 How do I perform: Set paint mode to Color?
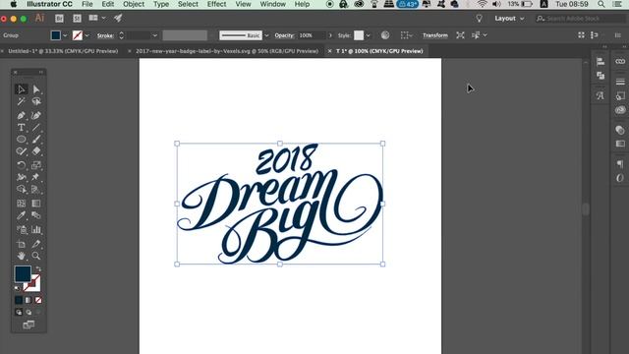(x=19, y=300)
